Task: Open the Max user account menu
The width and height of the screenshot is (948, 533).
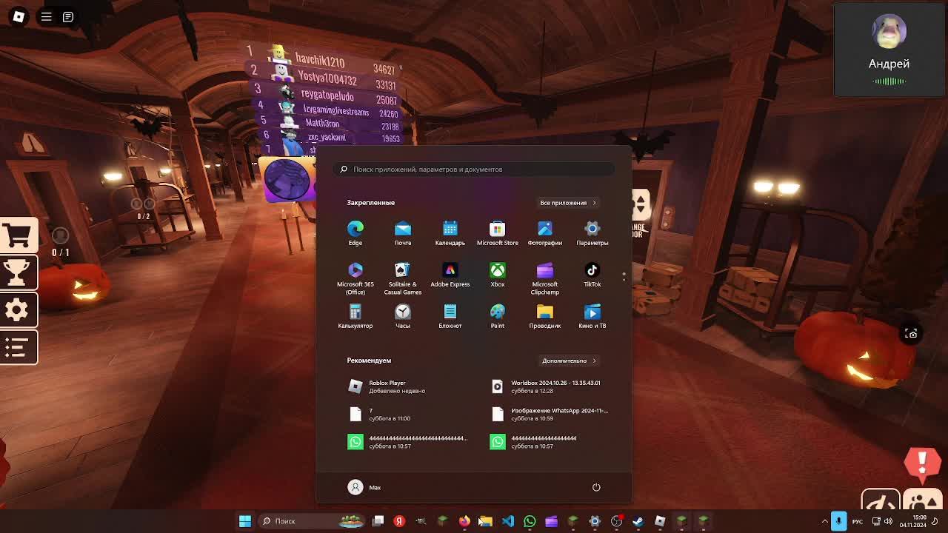Action: point(365,487)
